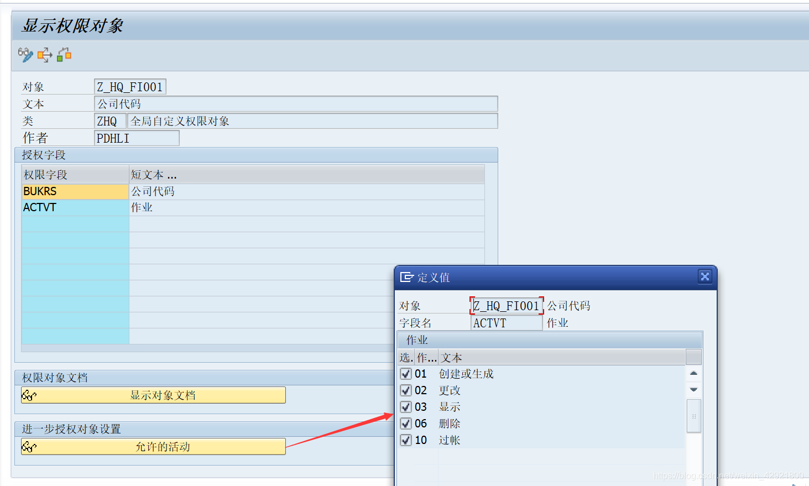Click short text 作业 in ACTVT row
This screenshot has width=809, height=486.
click(x=142, y=207)
